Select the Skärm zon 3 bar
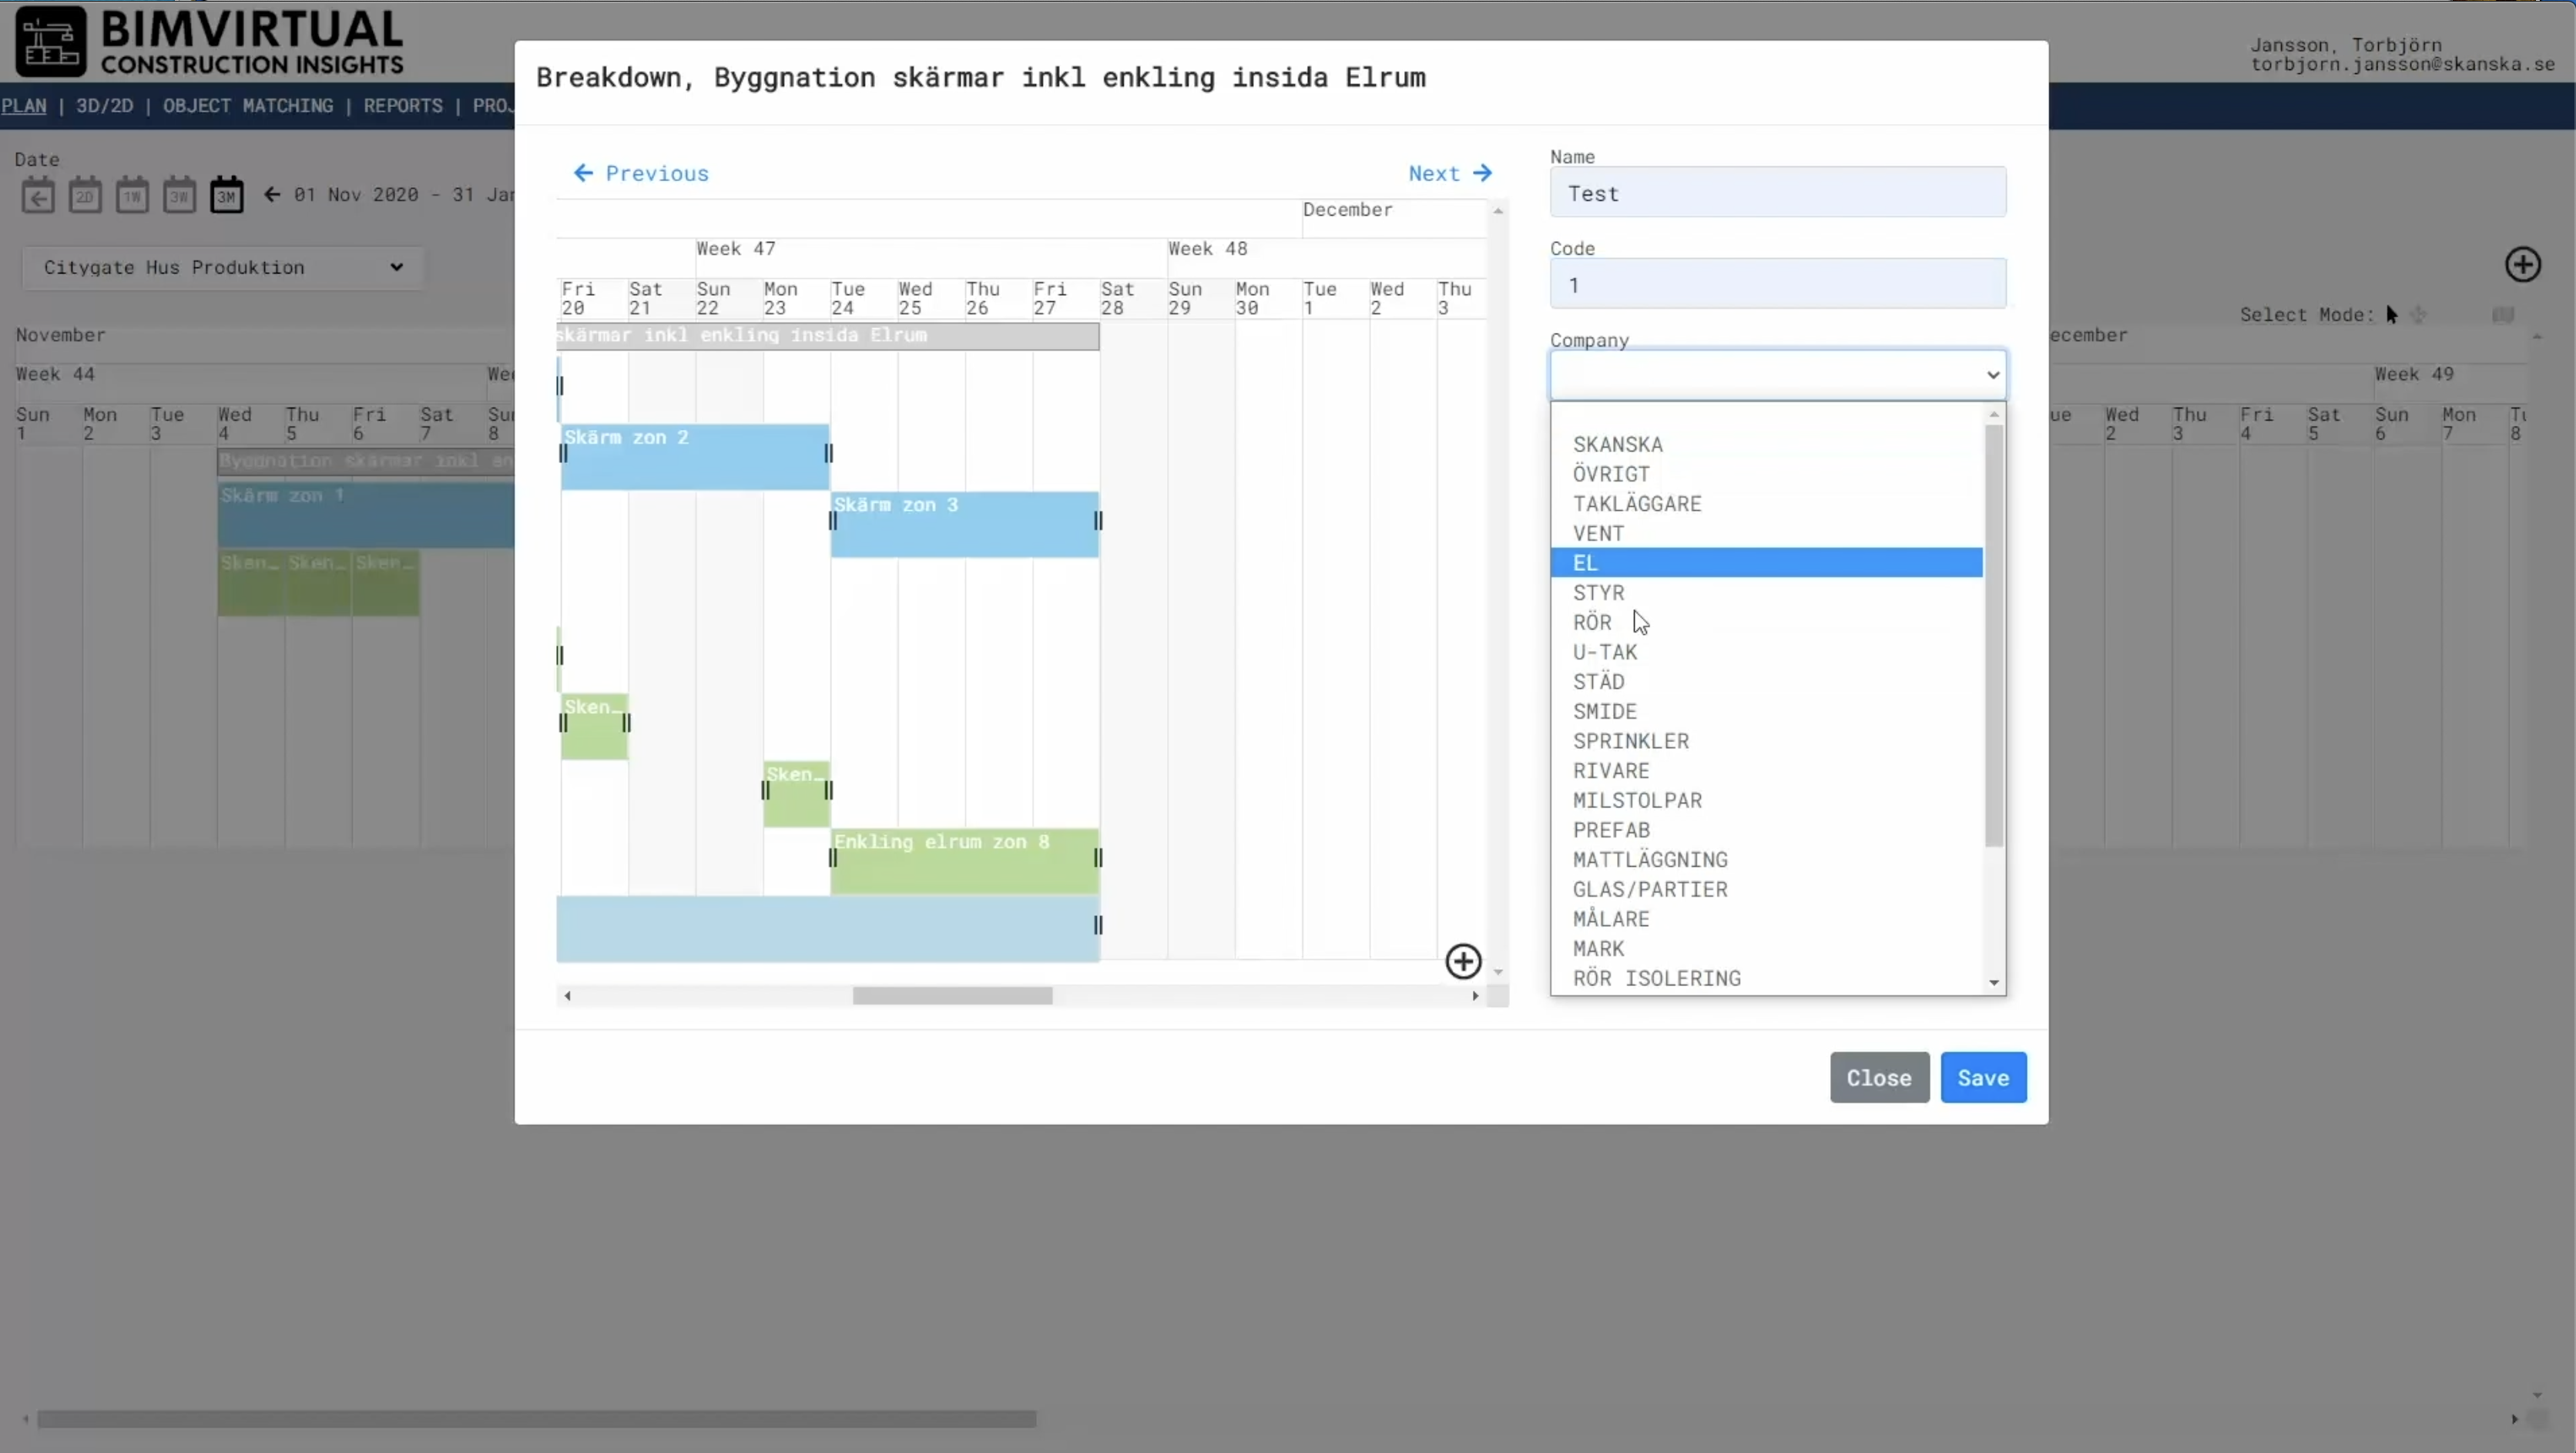The width and height of the screenshot is (2576, 1453). point(964,524)
